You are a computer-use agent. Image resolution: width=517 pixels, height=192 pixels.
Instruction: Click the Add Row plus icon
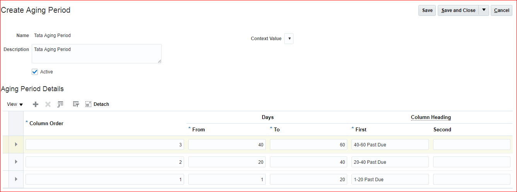tap(36, 104)
